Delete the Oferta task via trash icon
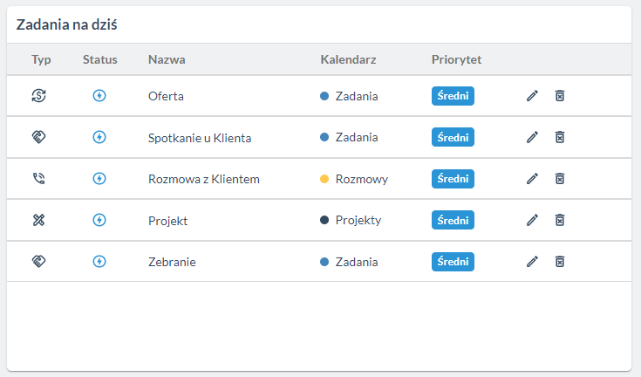This screenshot has height=377, width=641. click(x=560, y=96)
